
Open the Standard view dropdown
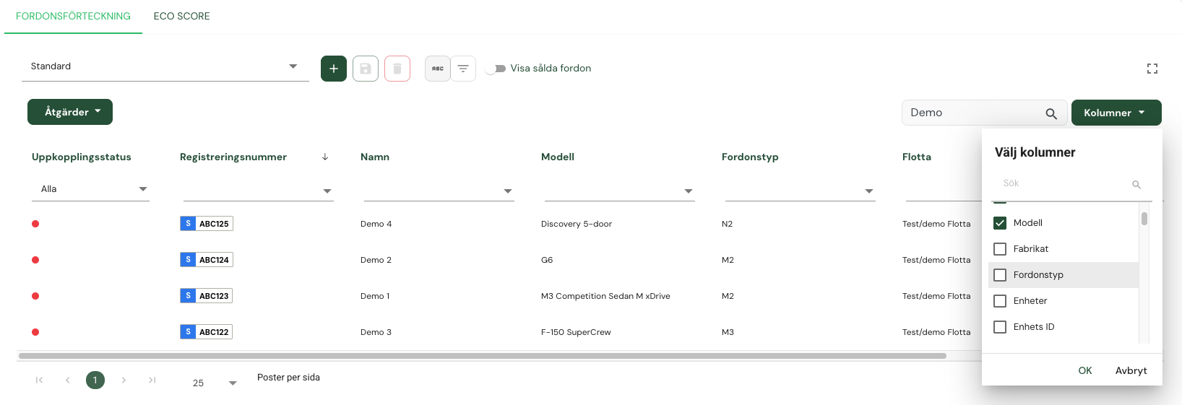click(165, 66)
